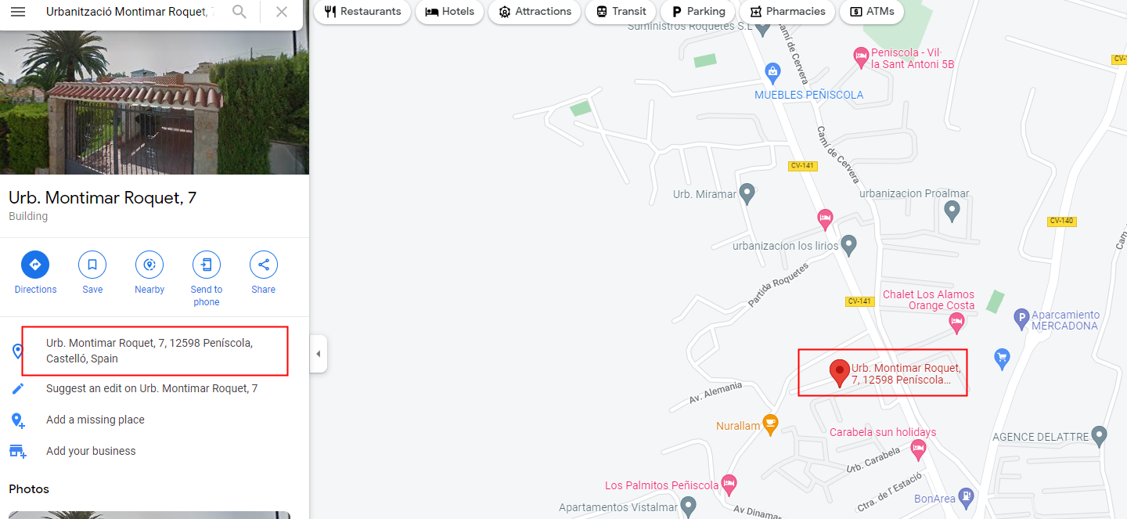Clear the search with X icon
This screenshot has height=519, width=1127.
point(282,12)
